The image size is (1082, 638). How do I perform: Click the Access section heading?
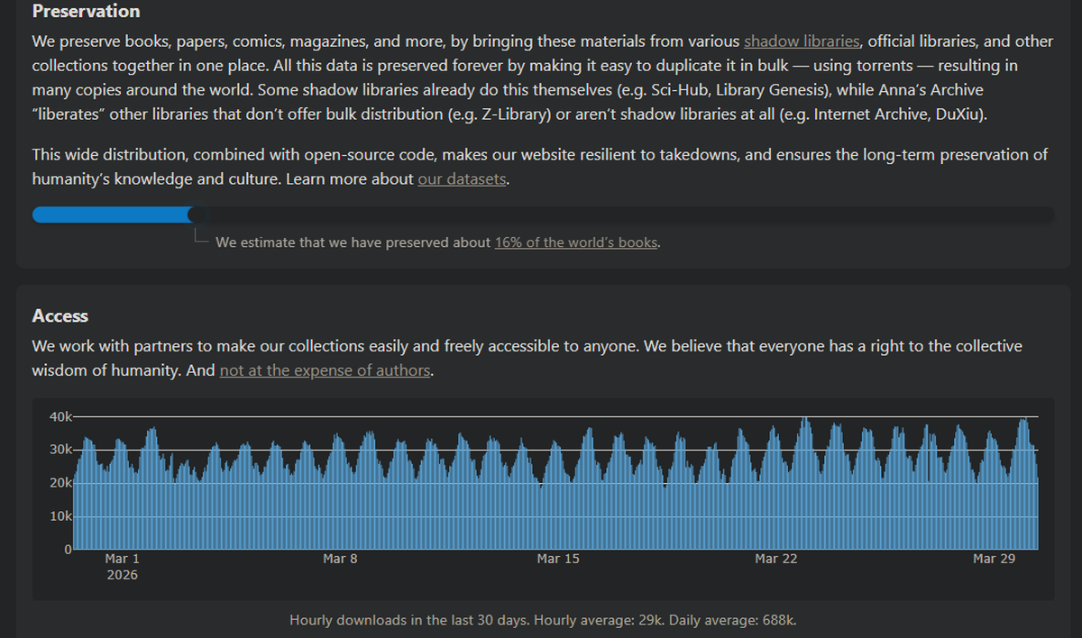click(60, 315)
